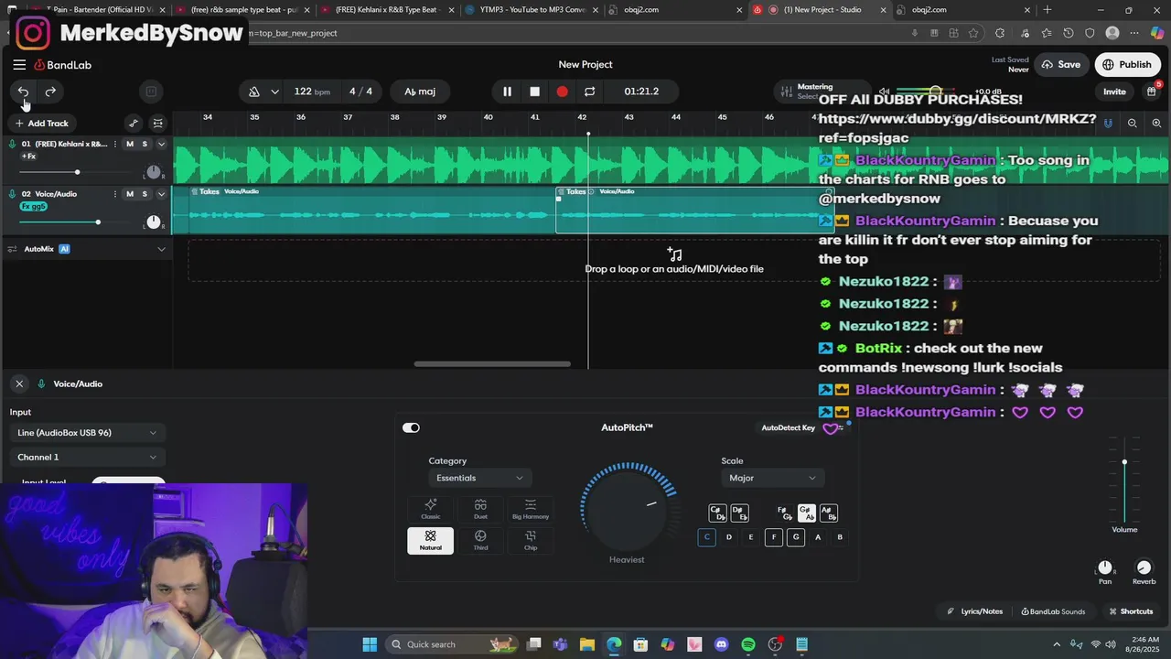Image resolution: width=1171 pixels, height=659 pixels.
Task: Open Spotify from the taskbar
Action: pyautogui.click(x=748, y=644)
